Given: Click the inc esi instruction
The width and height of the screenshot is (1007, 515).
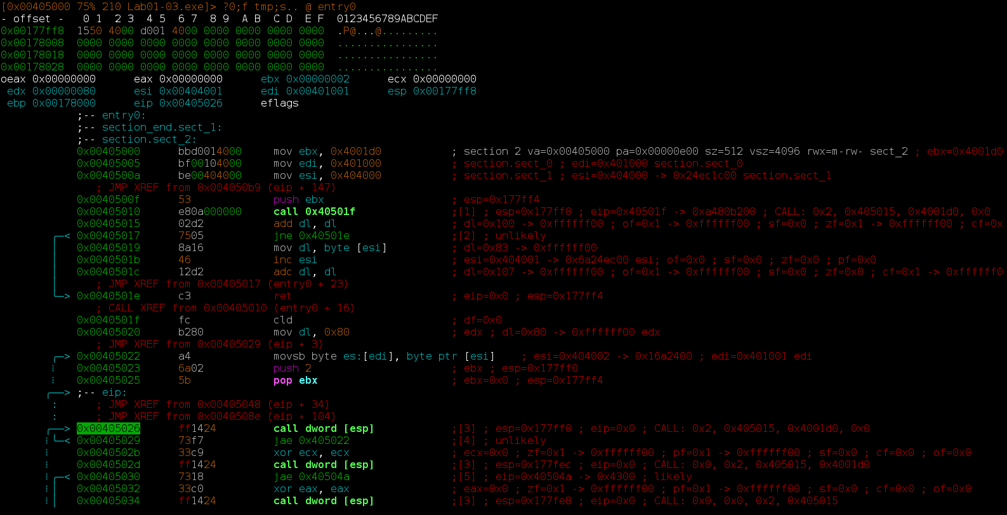Looking at the screenshot, I should pyautogui.click(x=296, y=259).
